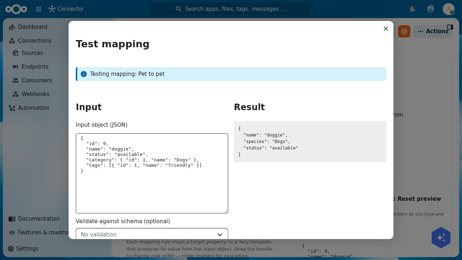Open the user avatar menu
Viewport: 462px width, 260px height.
(x=449, y=9)
